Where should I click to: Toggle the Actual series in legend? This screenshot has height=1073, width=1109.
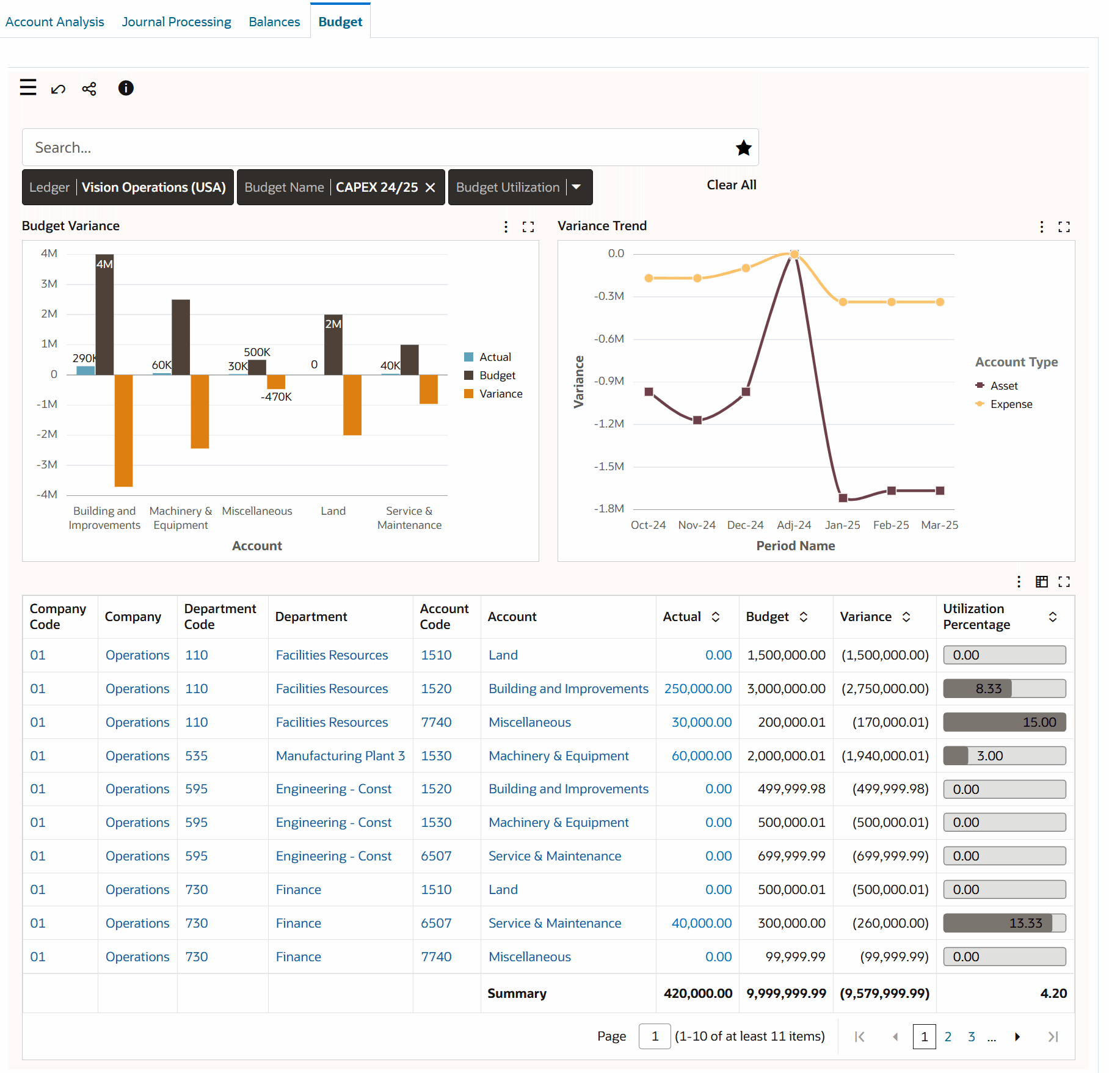pyautogui.click(x=487, y=357)
